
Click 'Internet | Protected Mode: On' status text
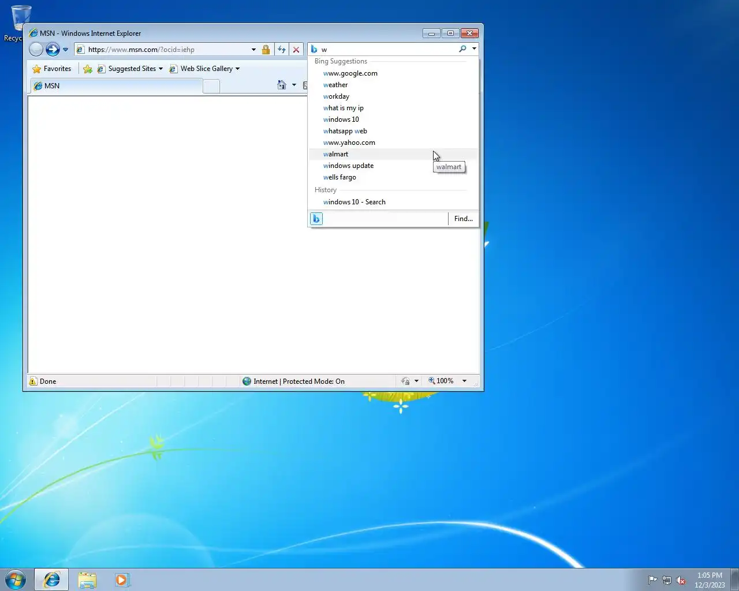click(299, 381)
